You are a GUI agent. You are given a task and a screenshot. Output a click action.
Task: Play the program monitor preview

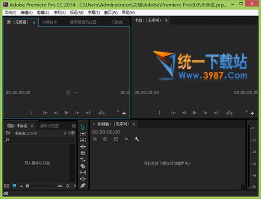pos(195,113)
